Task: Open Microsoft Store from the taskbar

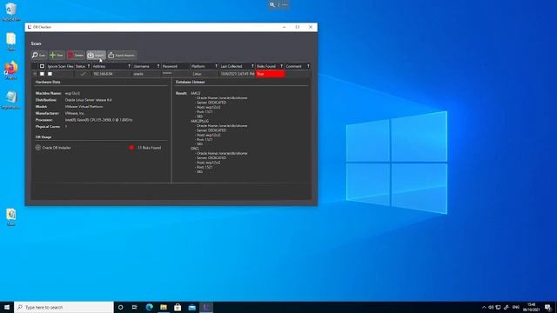Action: point(178,307)
